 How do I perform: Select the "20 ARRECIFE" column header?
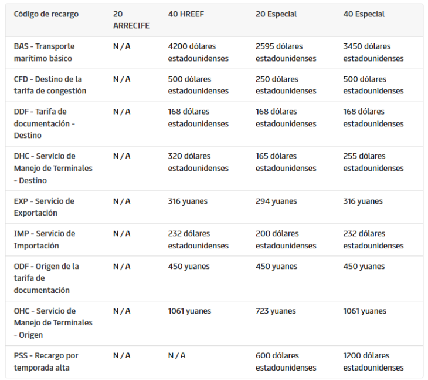(x=131, y=20)
